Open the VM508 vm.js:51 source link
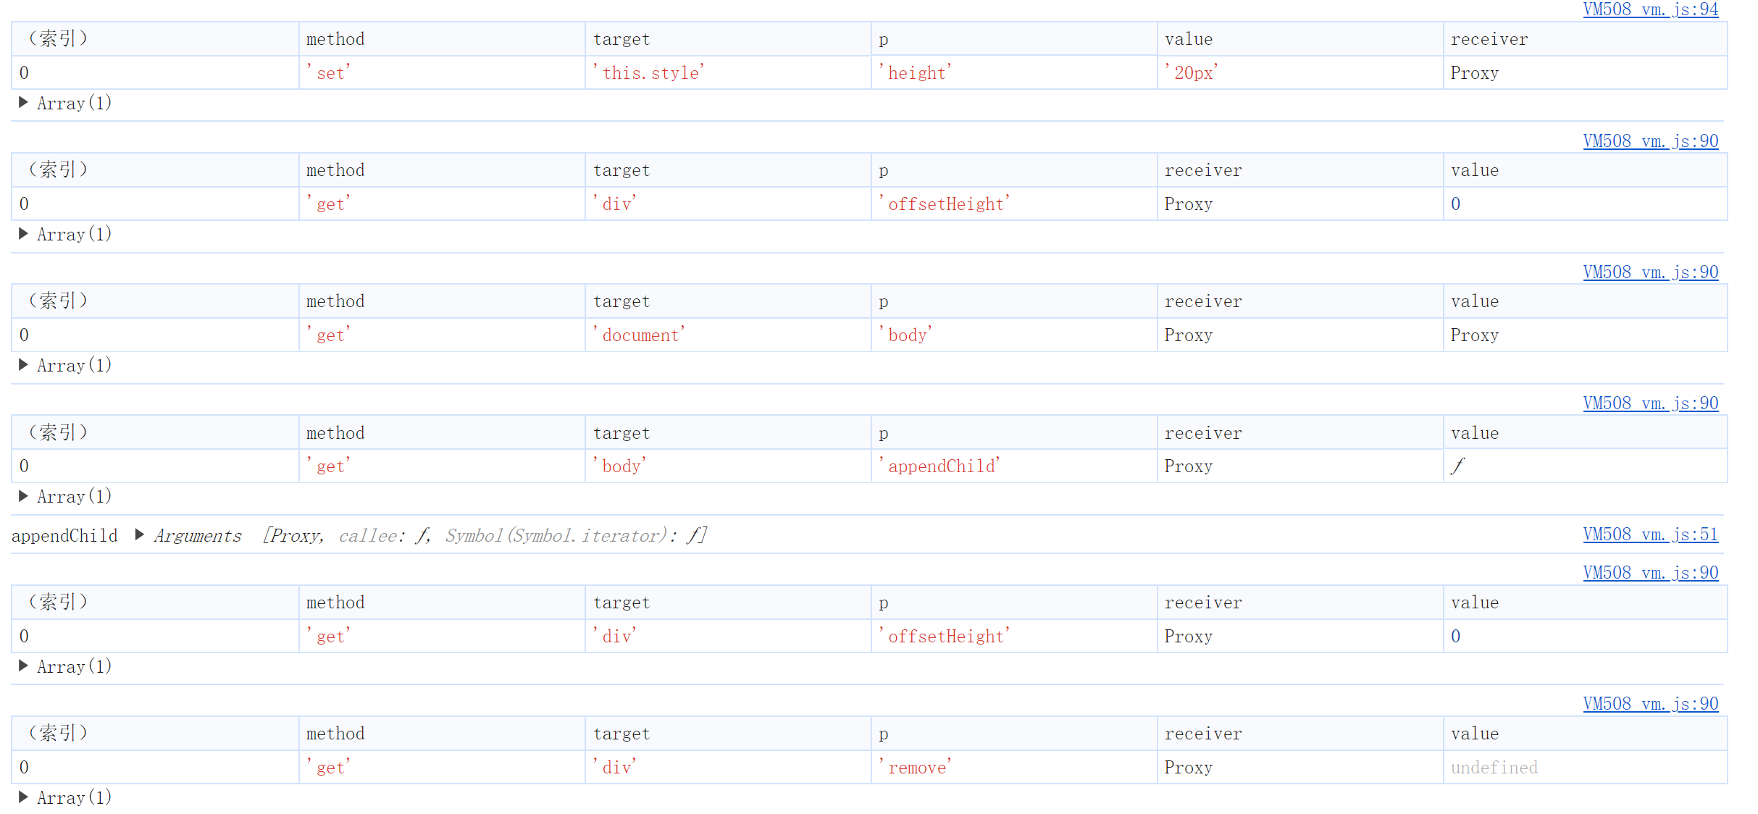Screen dimensions: 1758x814 (1649, 534)
